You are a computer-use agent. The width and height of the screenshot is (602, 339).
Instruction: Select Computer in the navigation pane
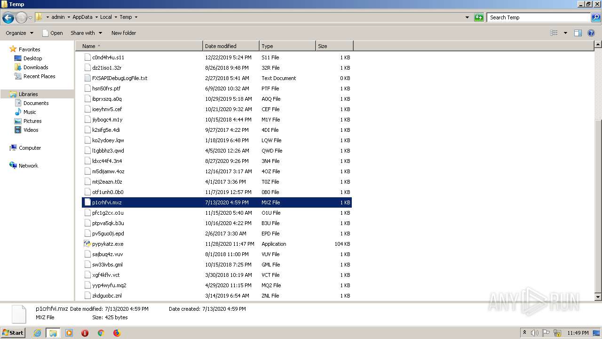(30, 148)
